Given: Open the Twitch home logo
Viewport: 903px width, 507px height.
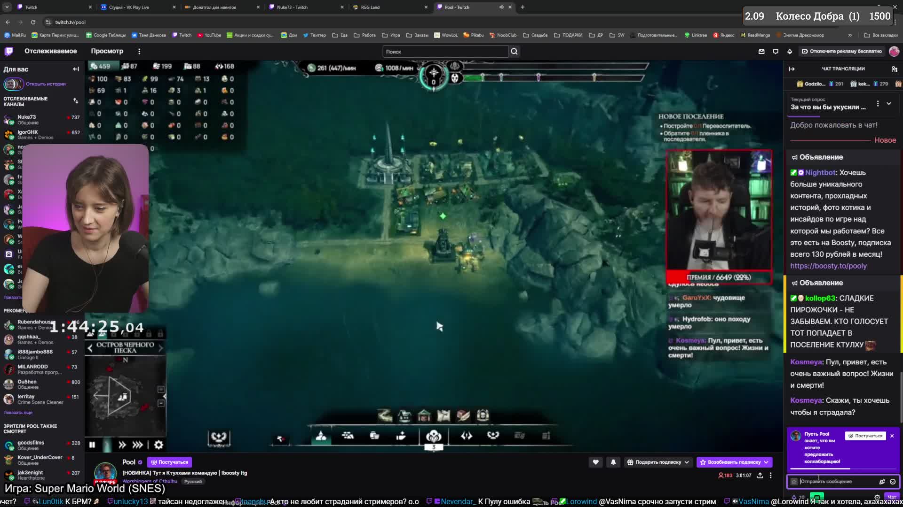Looking at the screenshot, I should [x=9, y=51].
